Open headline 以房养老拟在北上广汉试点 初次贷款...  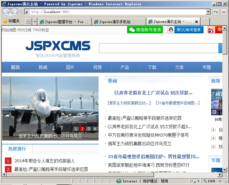pos(153,93)
